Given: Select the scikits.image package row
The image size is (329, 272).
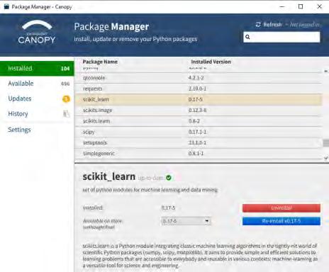Looking at the screenshot, I should 199,110.
